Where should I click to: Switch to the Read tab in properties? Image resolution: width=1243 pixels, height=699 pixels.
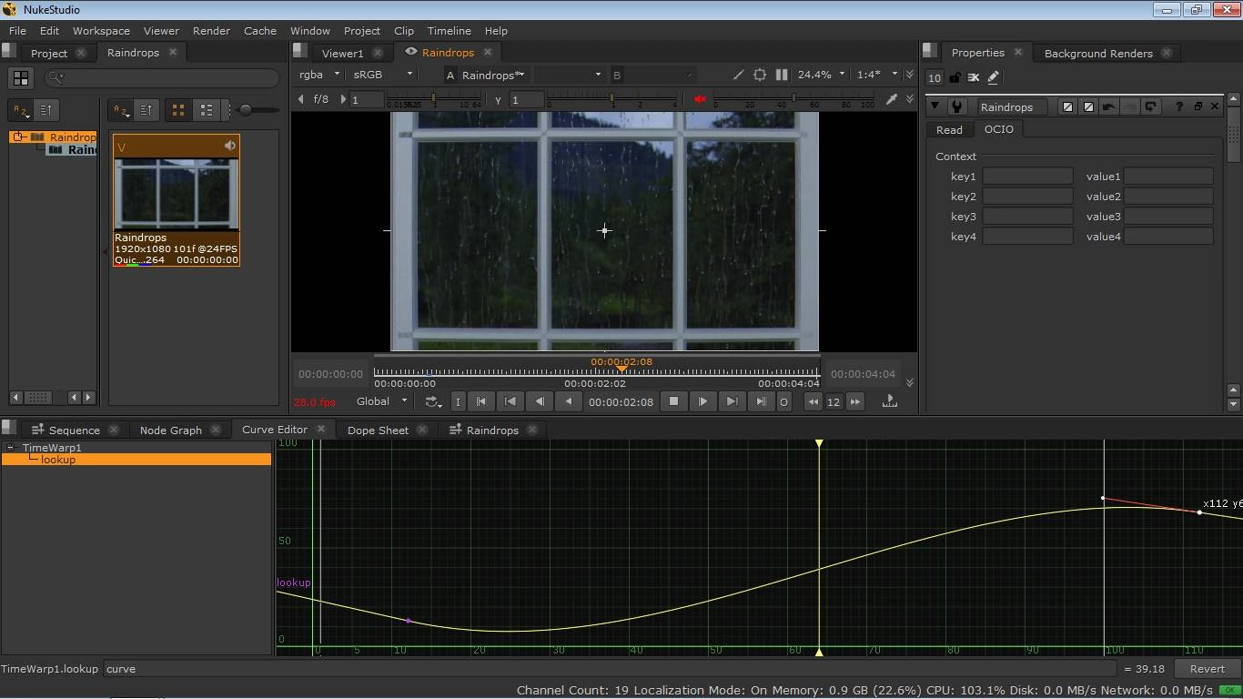click(949, 129)
